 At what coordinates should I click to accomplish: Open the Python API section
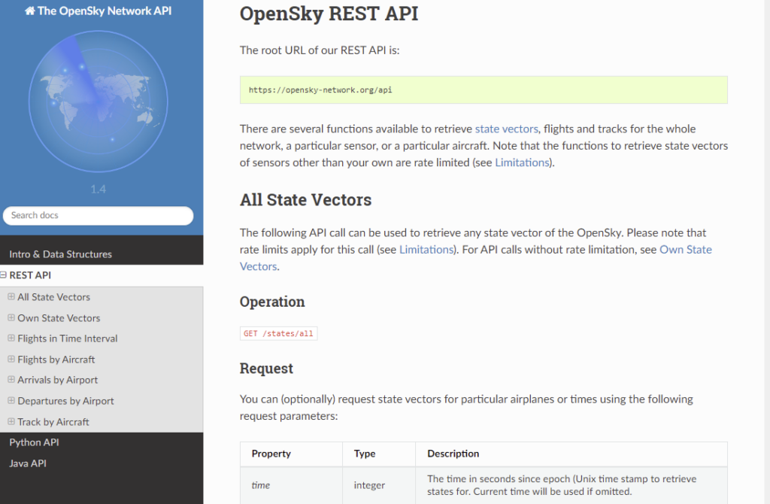coord(33,442)
